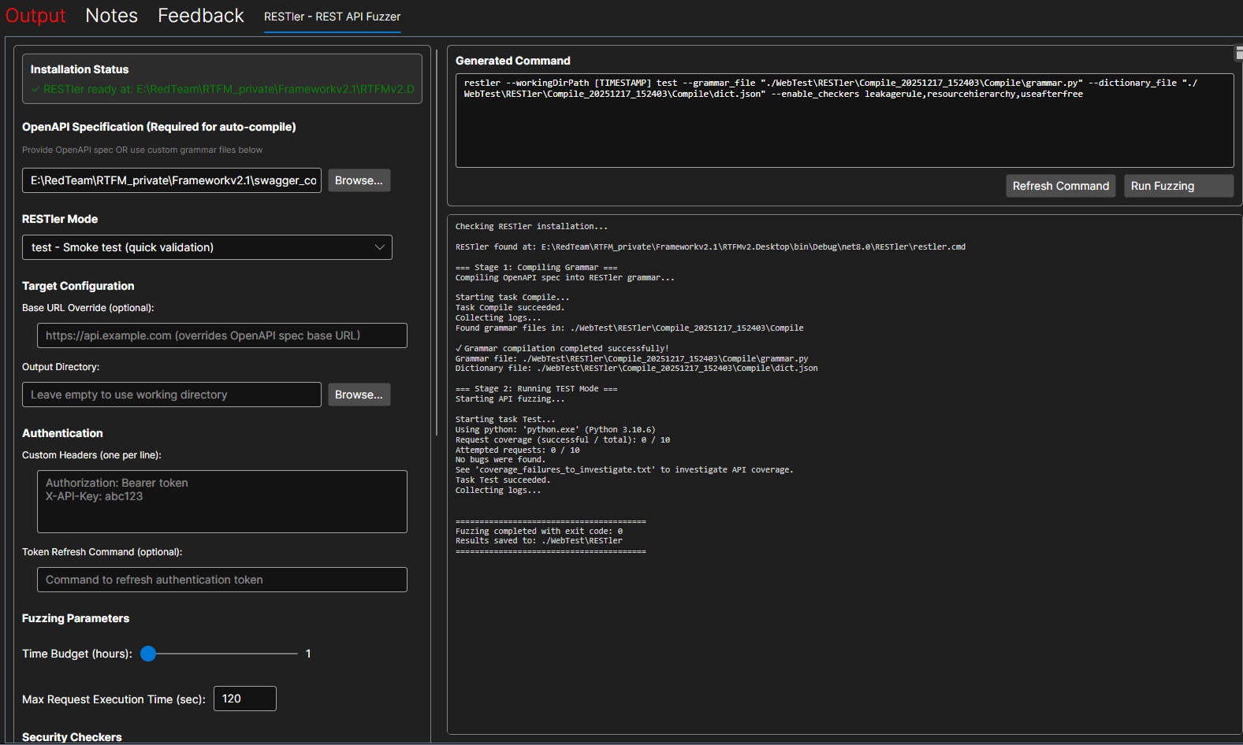Browse for the output directory

[x=359, y=395]
